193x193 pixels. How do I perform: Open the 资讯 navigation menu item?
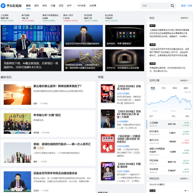[36, 5]
